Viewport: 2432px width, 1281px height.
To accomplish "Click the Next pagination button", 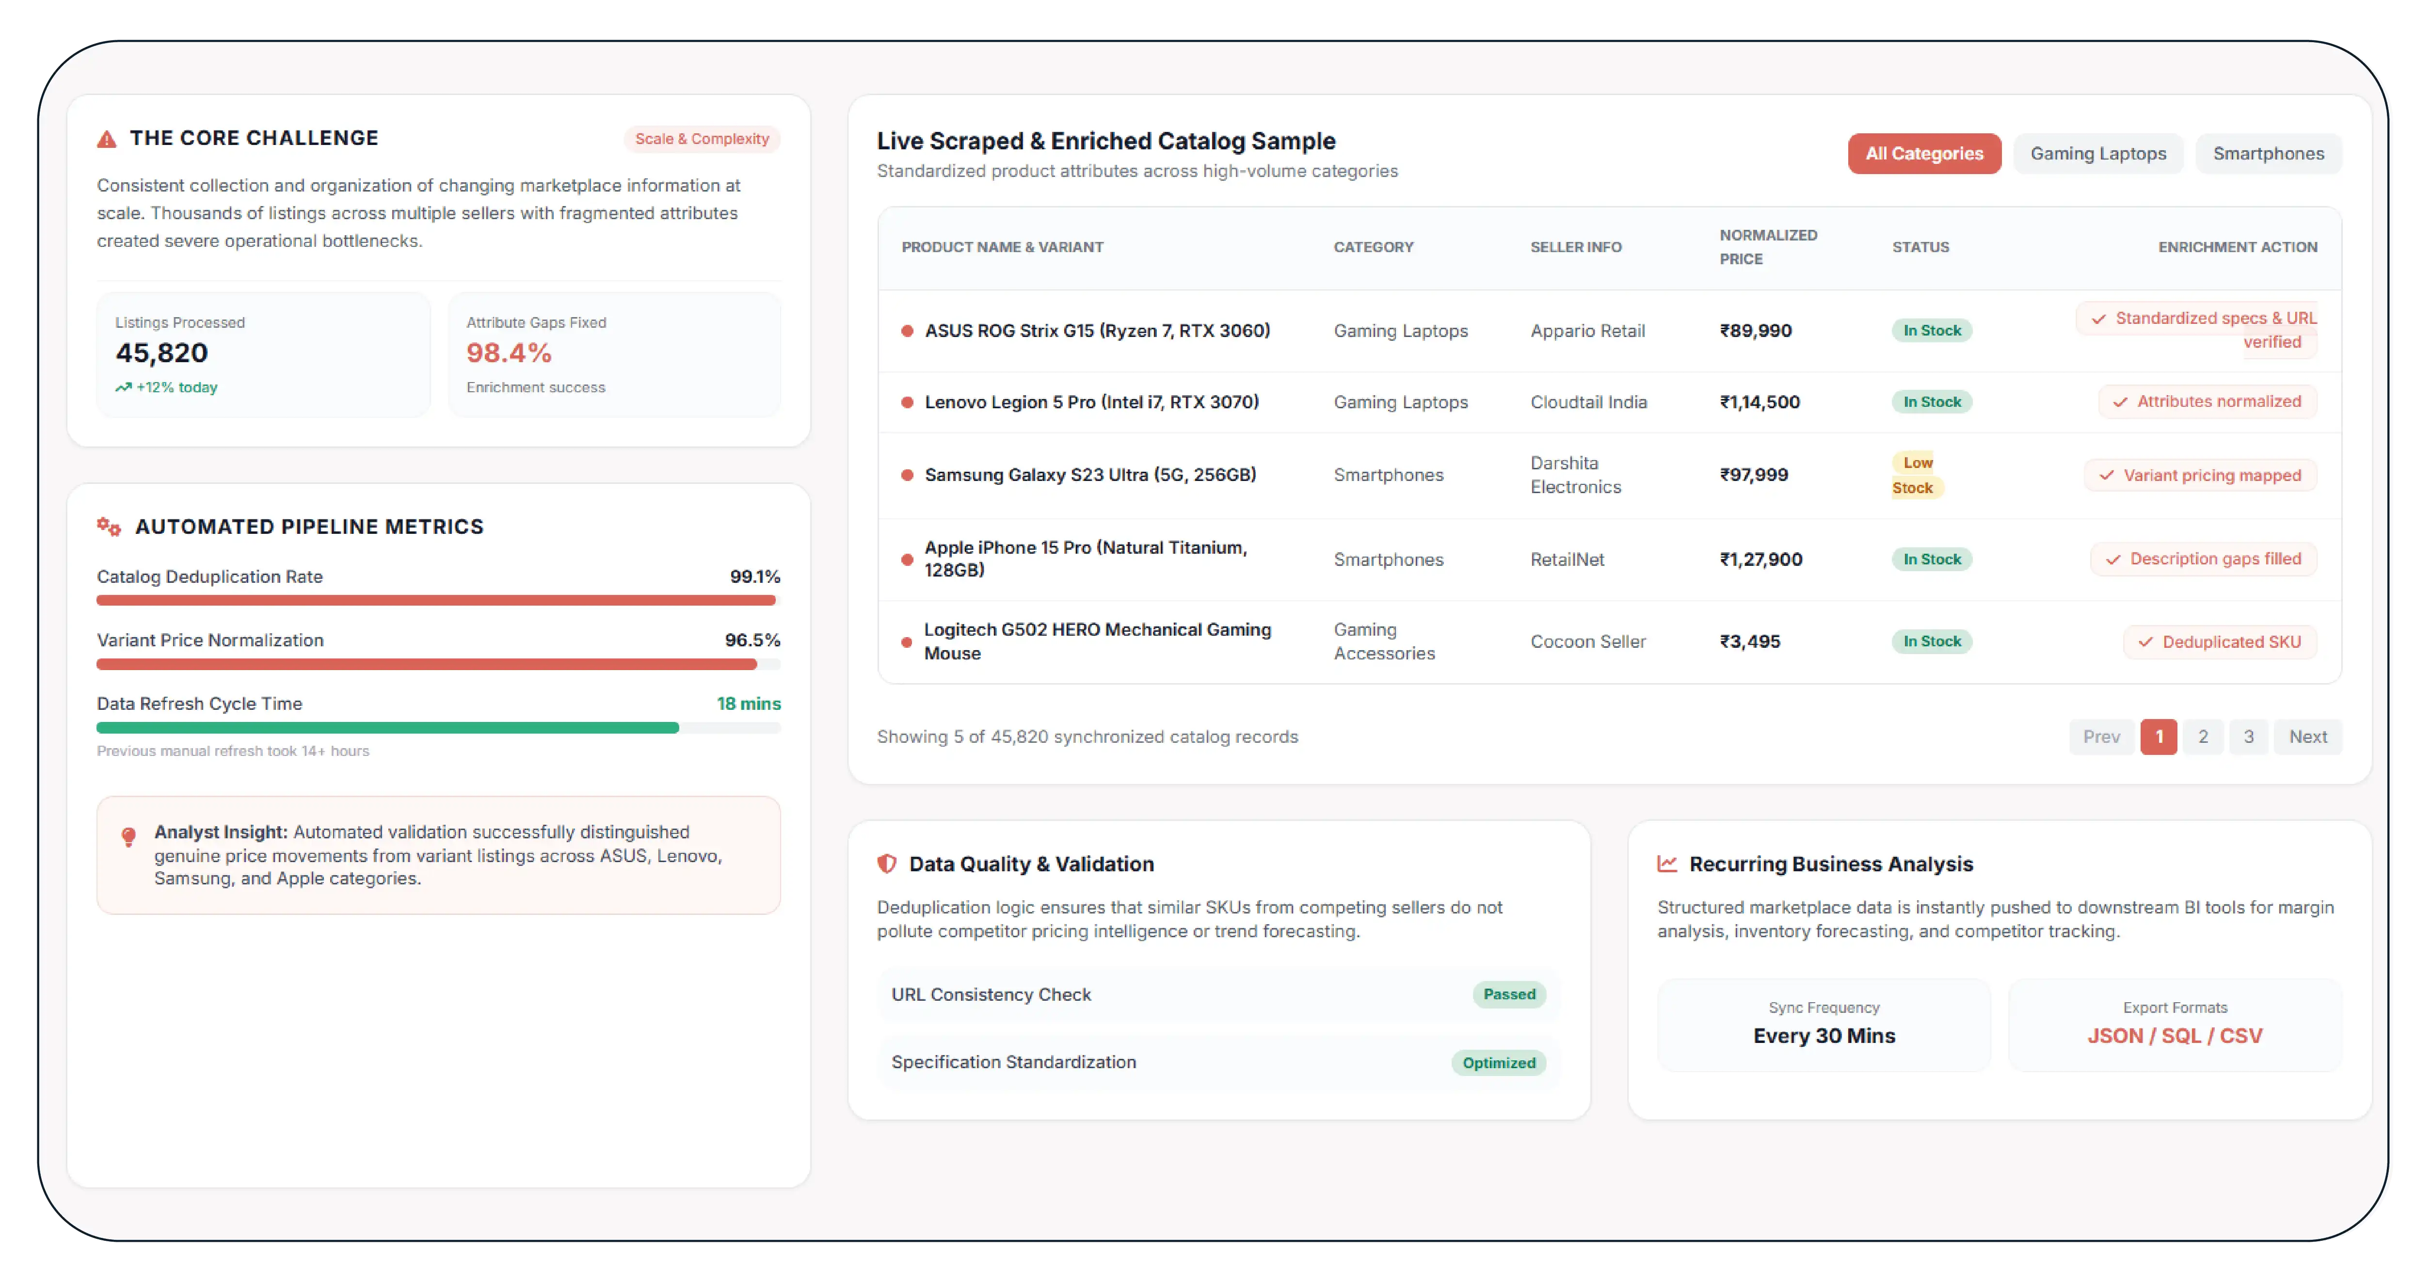I will 2307,737.
